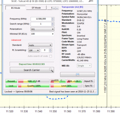
Task: Click the Sync TS button
Action: click(88, 86)
